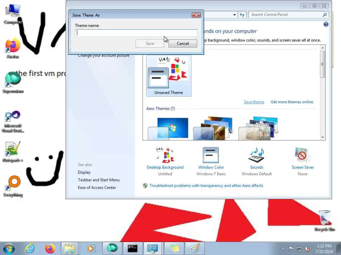
Task: Select the Characters Aero theme thumbnail
Action: tap(258, 128)
